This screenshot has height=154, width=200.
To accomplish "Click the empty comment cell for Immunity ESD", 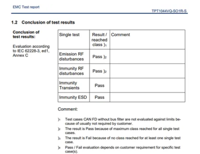I will (x=147, y=97).
